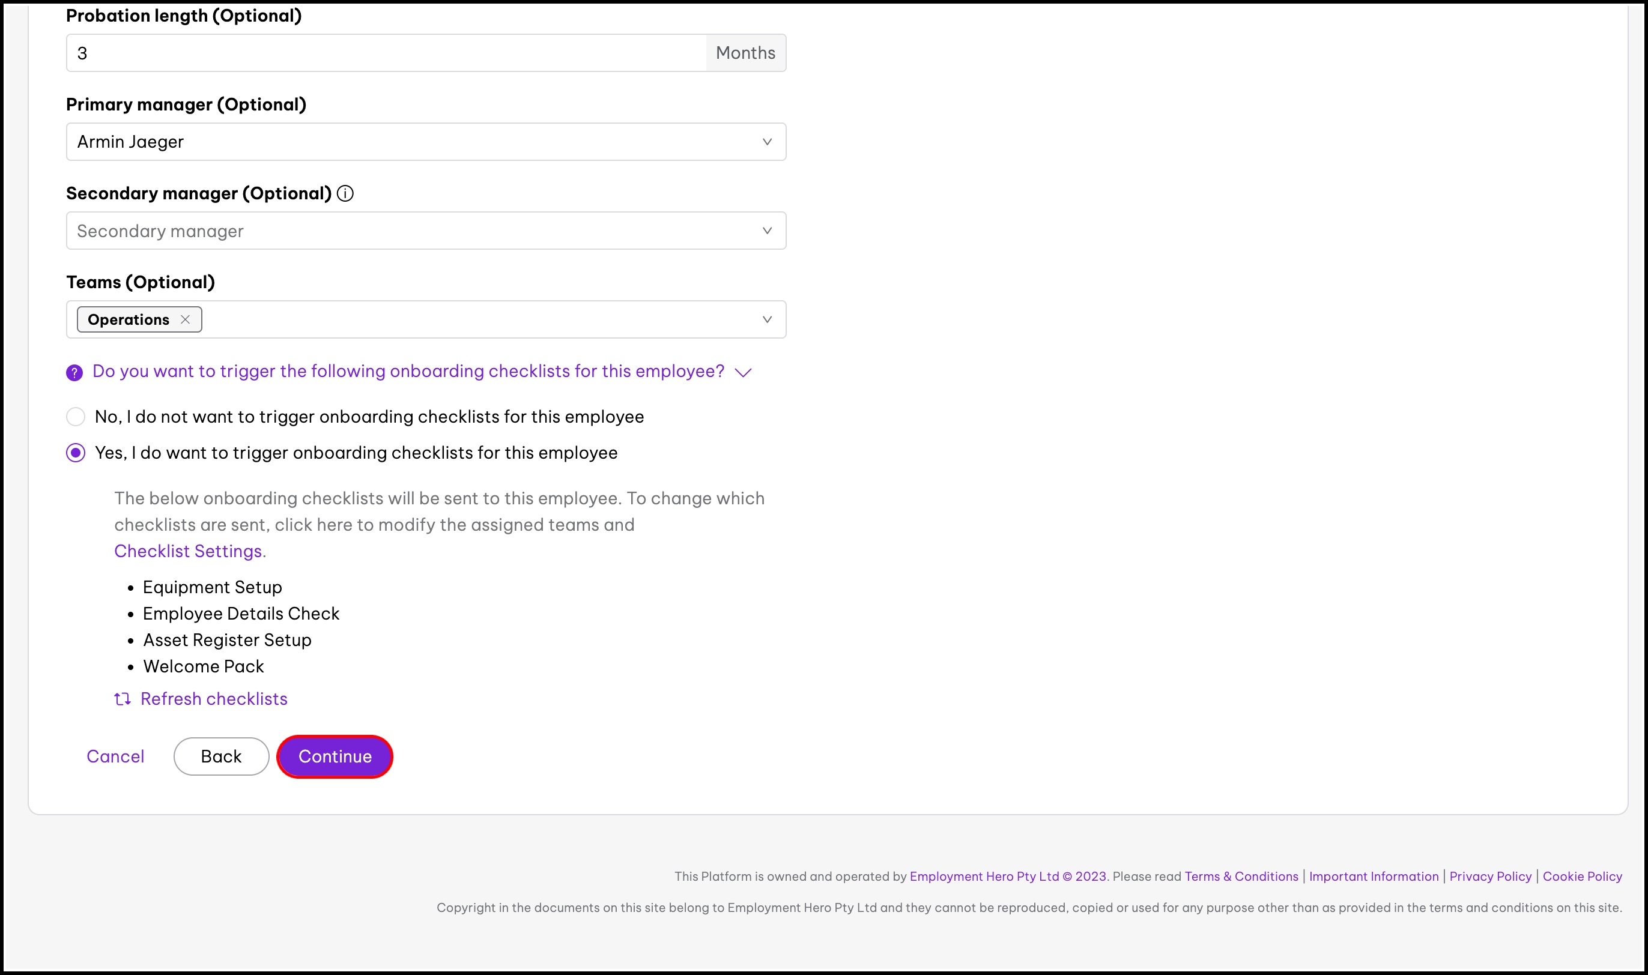This screenshot has width=1648, height=975.
Task: Open the Cookie Policy footer link
Action: point(1581,877)
